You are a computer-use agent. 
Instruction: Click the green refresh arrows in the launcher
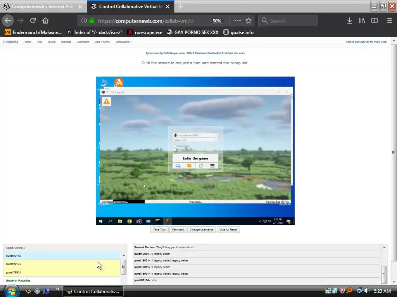coord(201,166)
